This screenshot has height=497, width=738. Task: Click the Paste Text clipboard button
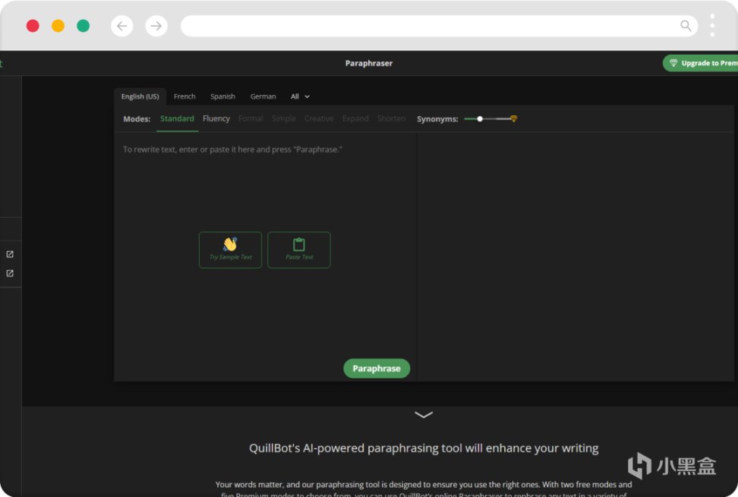click(299, 250)
